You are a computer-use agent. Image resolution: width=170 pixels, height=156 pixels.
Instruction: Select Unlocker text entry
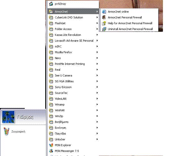coord(60,139)
